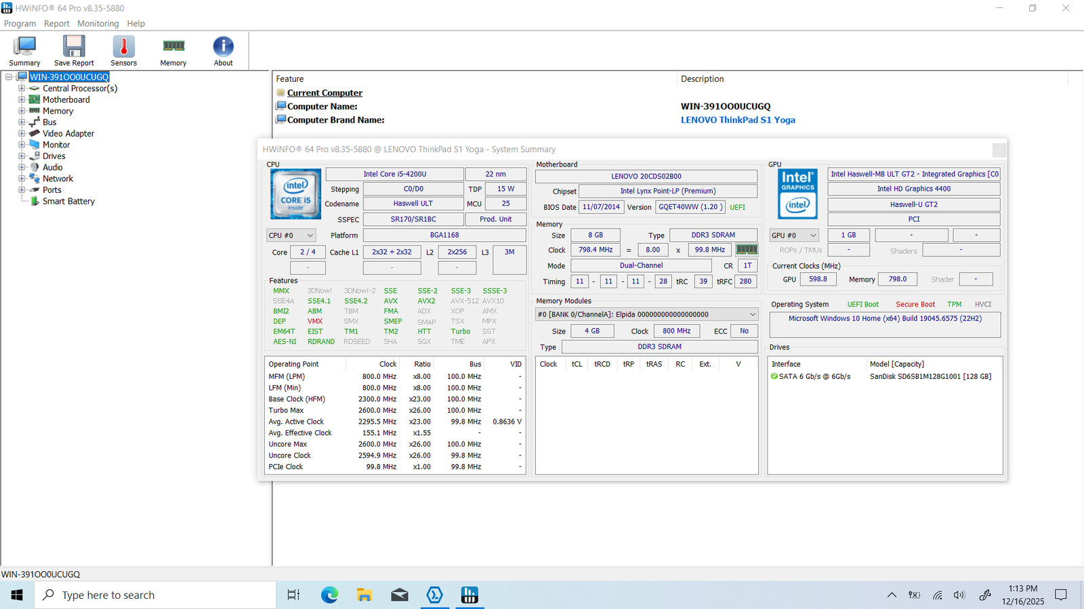1084x609 pixels.
Task: Click the Intel Core i5 CPU logo
Action: click(296, 194)
